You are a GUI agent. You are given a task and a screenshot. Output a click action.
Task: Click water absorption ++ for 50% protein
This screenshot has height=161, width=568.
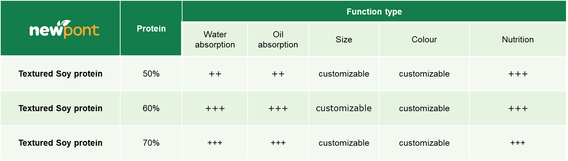click(215, 74)
